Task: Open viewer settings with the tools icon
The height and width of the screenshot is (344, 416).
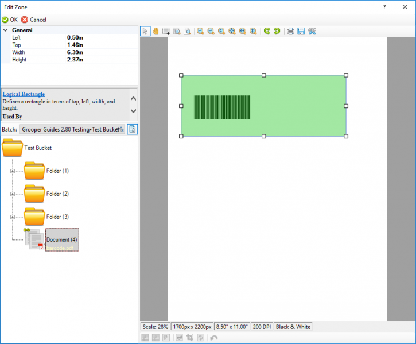Action: pos(312,31)
